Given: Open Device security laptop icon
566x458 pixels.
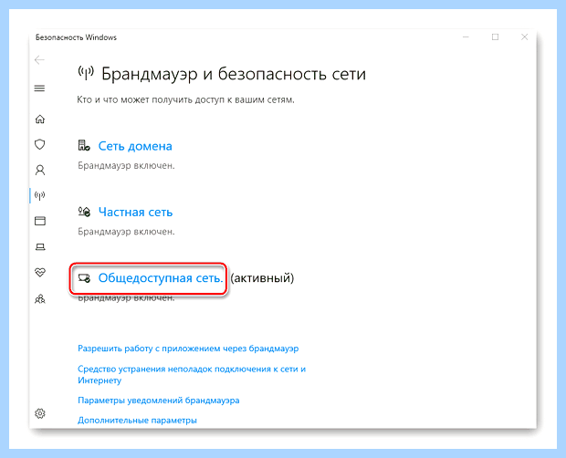Looking at the screenshot, I should (39, 246).
